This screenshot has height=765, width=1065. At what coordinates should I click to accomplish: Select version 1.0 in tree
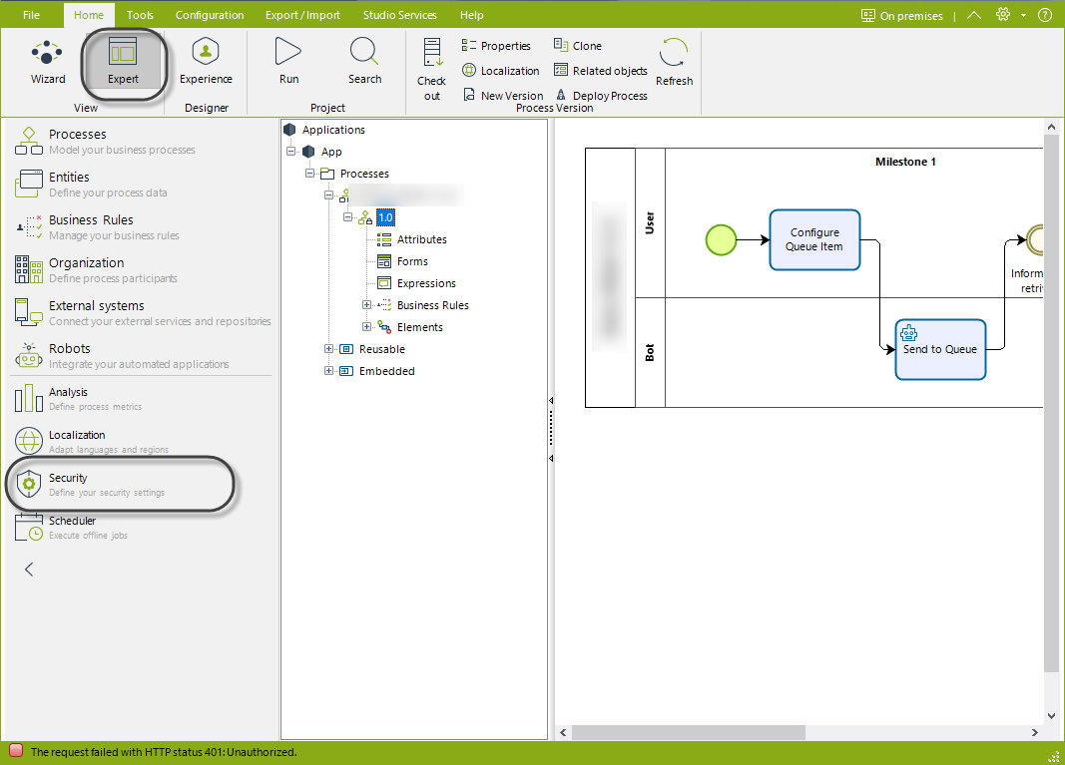[385, 217]
